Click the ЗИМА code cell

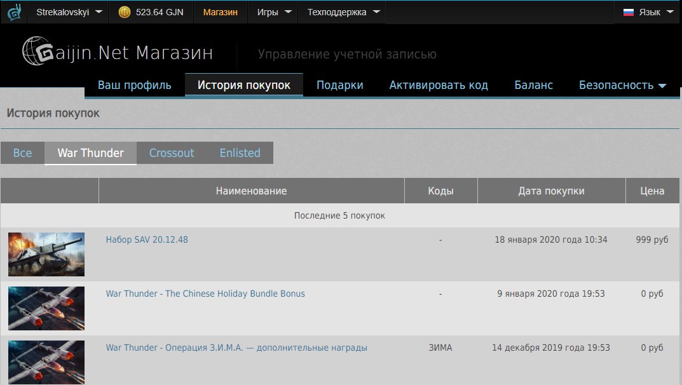440,348
